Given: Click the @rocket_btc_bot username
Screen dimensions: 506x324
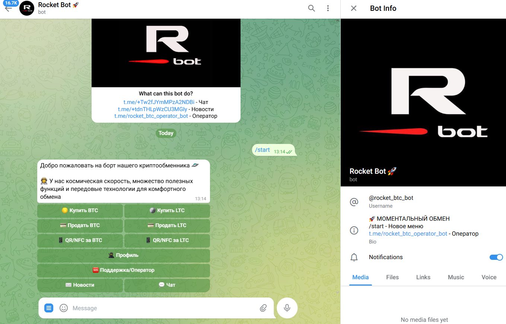Looking at the screenshot, I should click(x=391, y=198).
